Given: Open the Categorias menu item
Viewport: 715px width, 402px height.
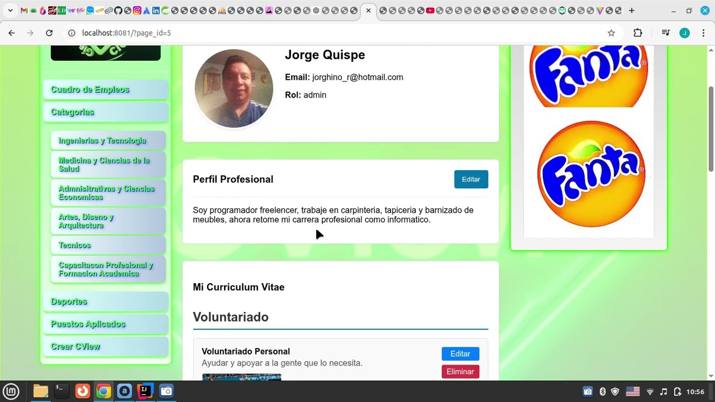Looking at the screenshot, I should point(106,112).
